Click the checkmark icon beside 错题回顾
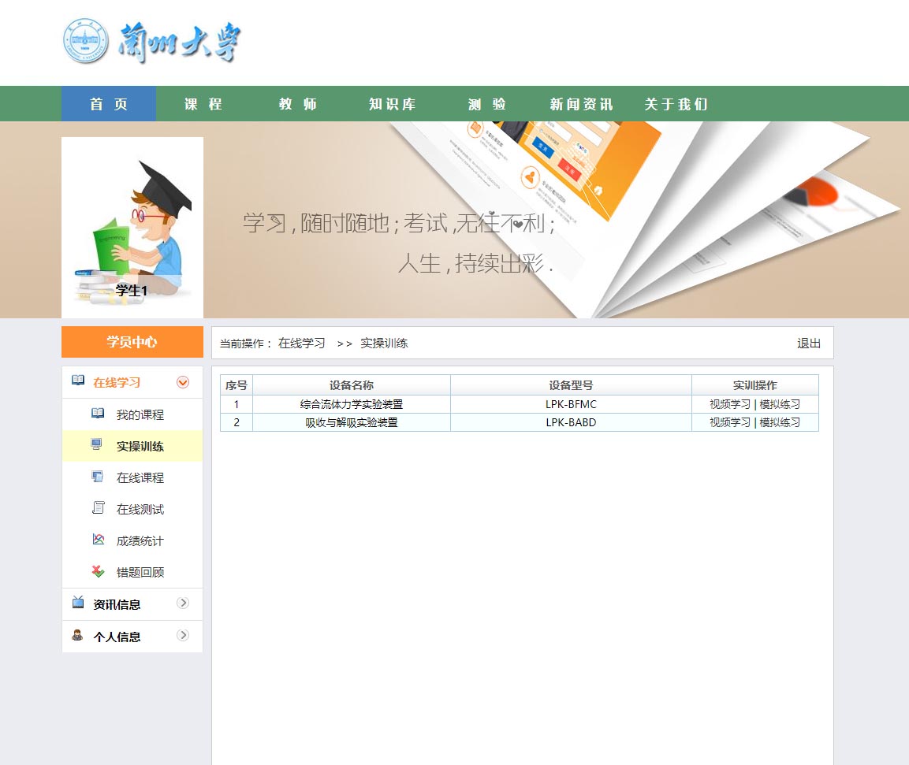The image size is (909, 765). click(98, 571)
